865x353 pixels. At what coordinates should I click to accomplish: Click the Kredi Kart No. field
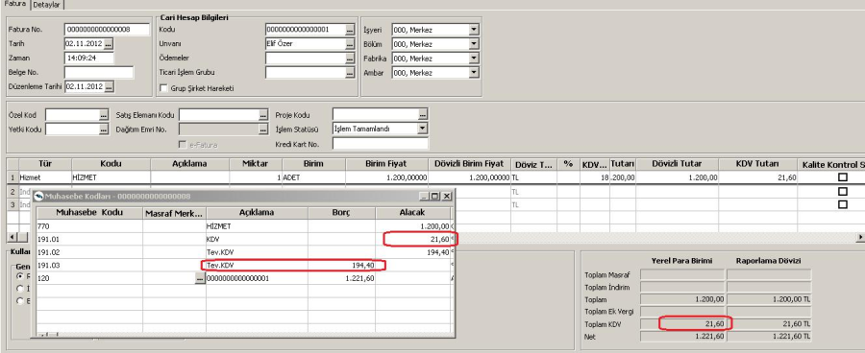pyautogui.click(x=381, y=144)
